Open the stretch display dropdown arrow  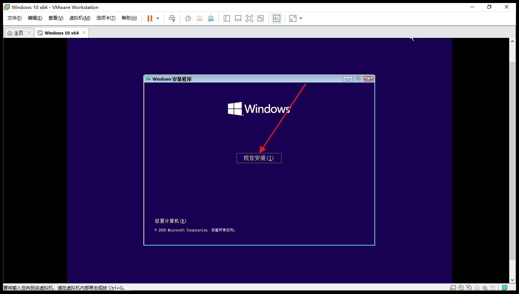pyautogui.click(x=301, y=18)
